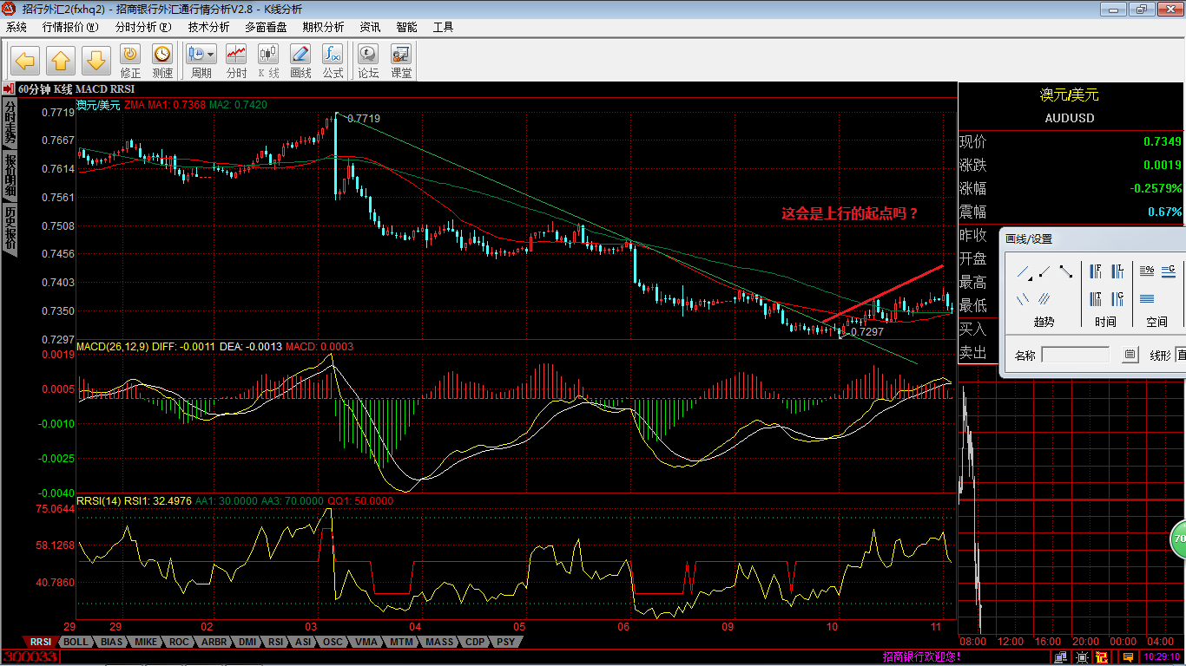1186x666 pixels.
Task: Click the AUDUSD symbol in quote panel
Action: pyautogui.click(x=1070, y=118)
